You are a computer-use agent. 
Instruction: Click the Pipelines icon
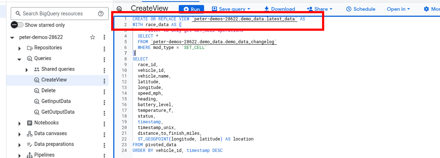(x=30, y=155)
